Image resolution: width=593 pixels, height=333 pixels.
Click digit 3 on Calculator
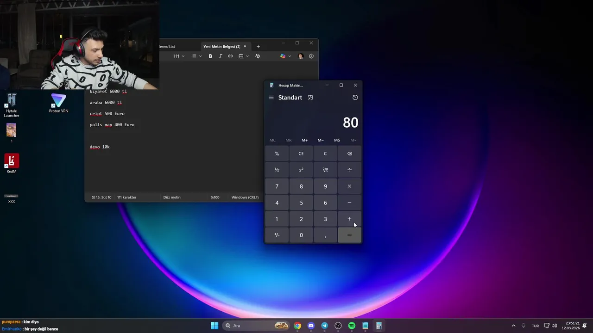[x=325, y=219]
